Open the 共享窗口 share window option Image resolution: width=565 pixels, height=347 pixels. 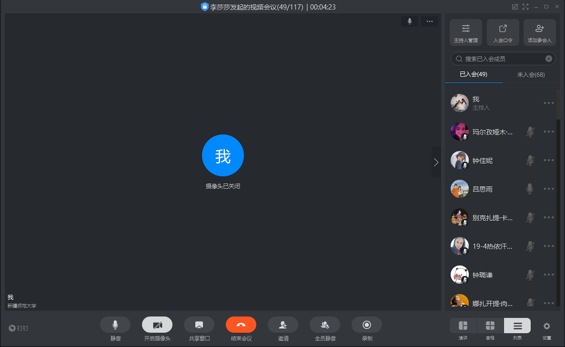199,325
